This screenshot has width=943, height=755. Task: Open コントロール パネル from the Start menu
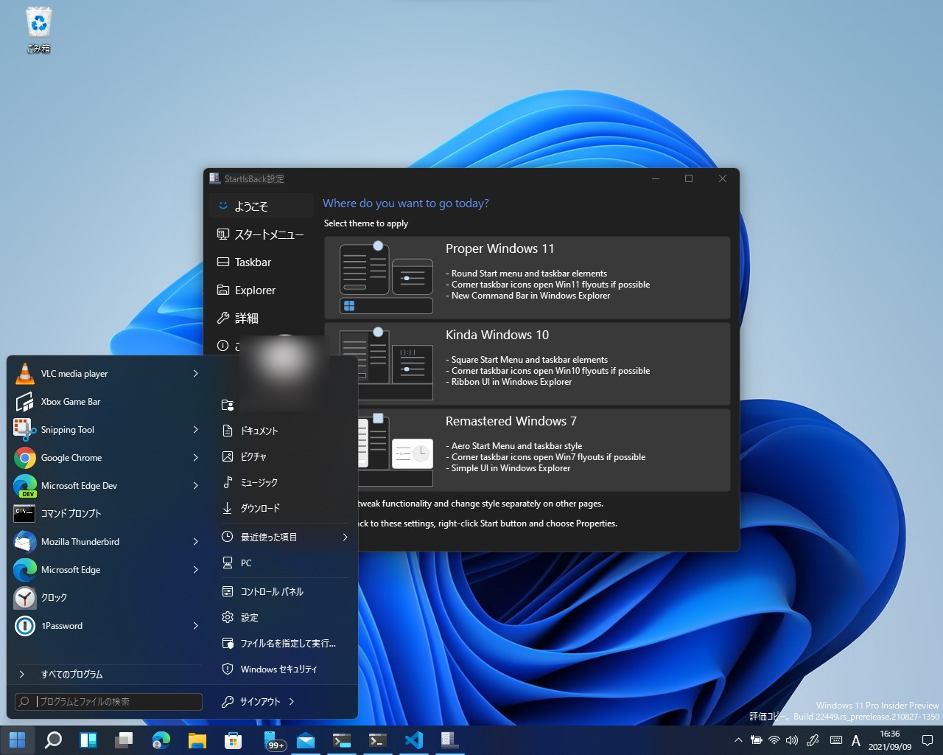pyautogui.click(x=284, y=591)
